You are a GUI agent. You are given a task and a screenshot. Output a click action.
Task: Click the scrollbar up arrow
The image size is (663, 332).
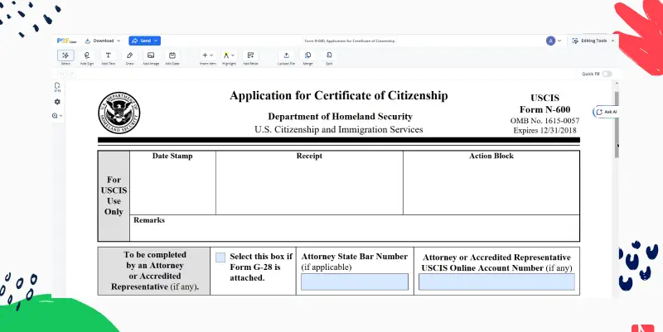tap(617, 84)
